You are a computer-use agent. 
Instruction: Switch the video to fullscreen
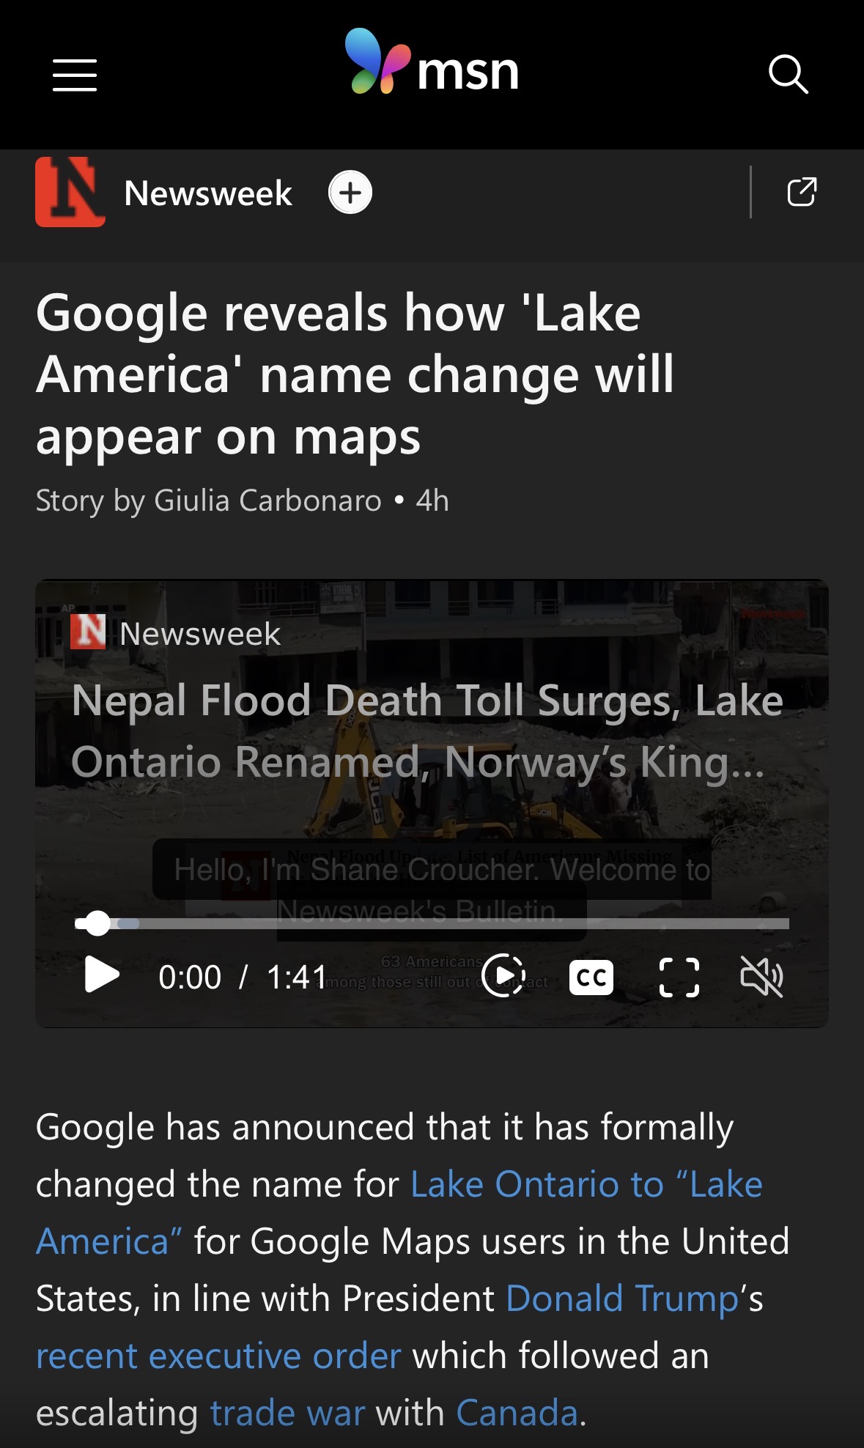coord(679,978)
